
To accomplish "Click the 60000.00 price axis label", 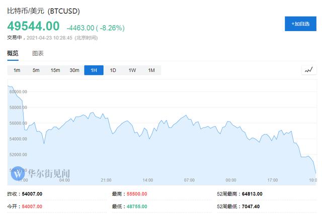I will click(18, 92).
